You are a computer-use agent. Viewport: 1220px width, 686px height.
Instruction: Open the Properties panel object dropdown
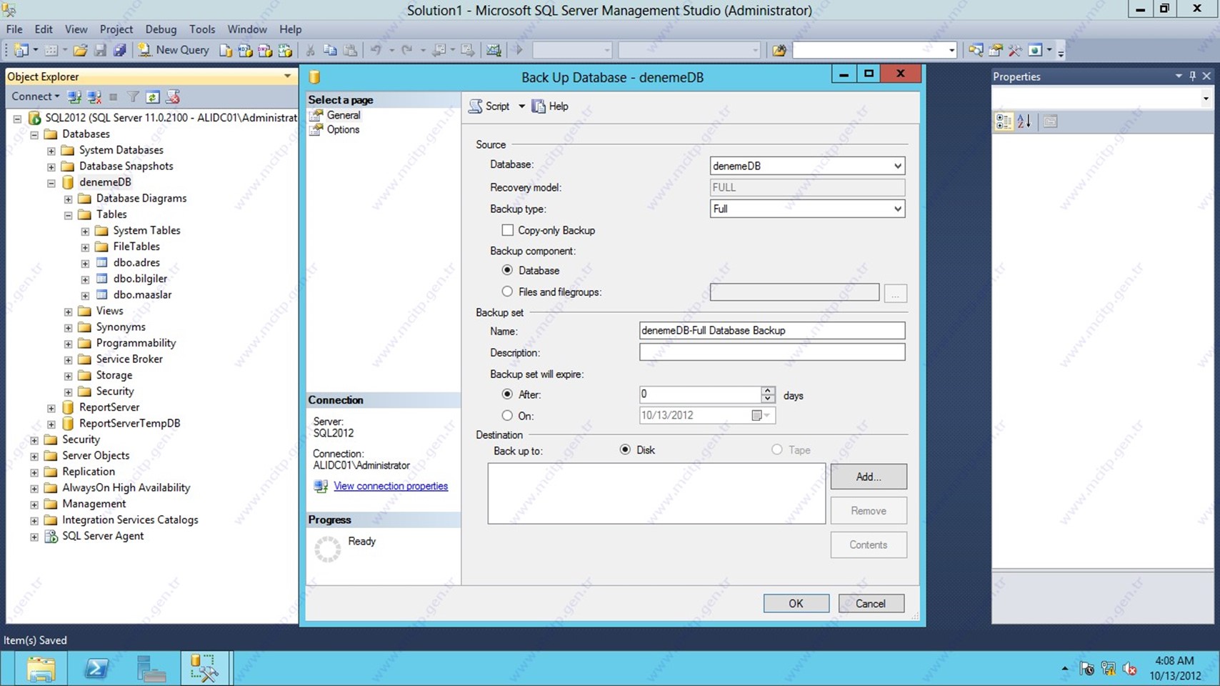[1206, 98]
